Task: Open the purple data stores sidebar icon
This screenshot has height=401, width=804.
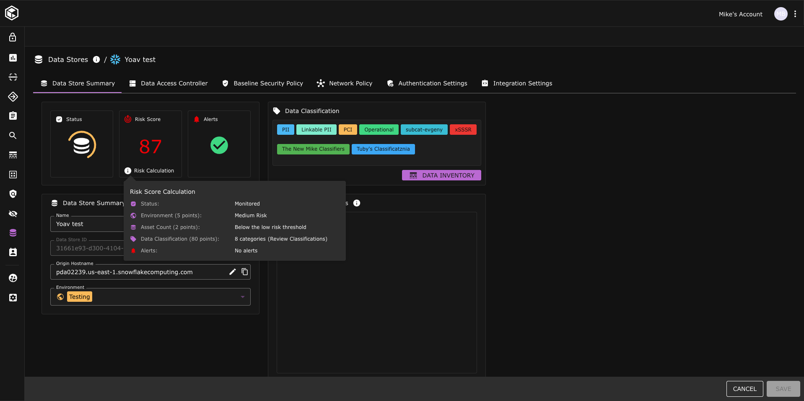Action: pyautogui.click(x=13, y=233)
